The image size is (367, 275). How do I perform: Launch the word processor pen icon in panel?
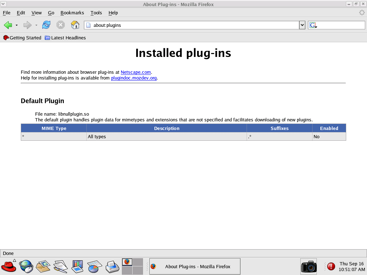point(60,266)
